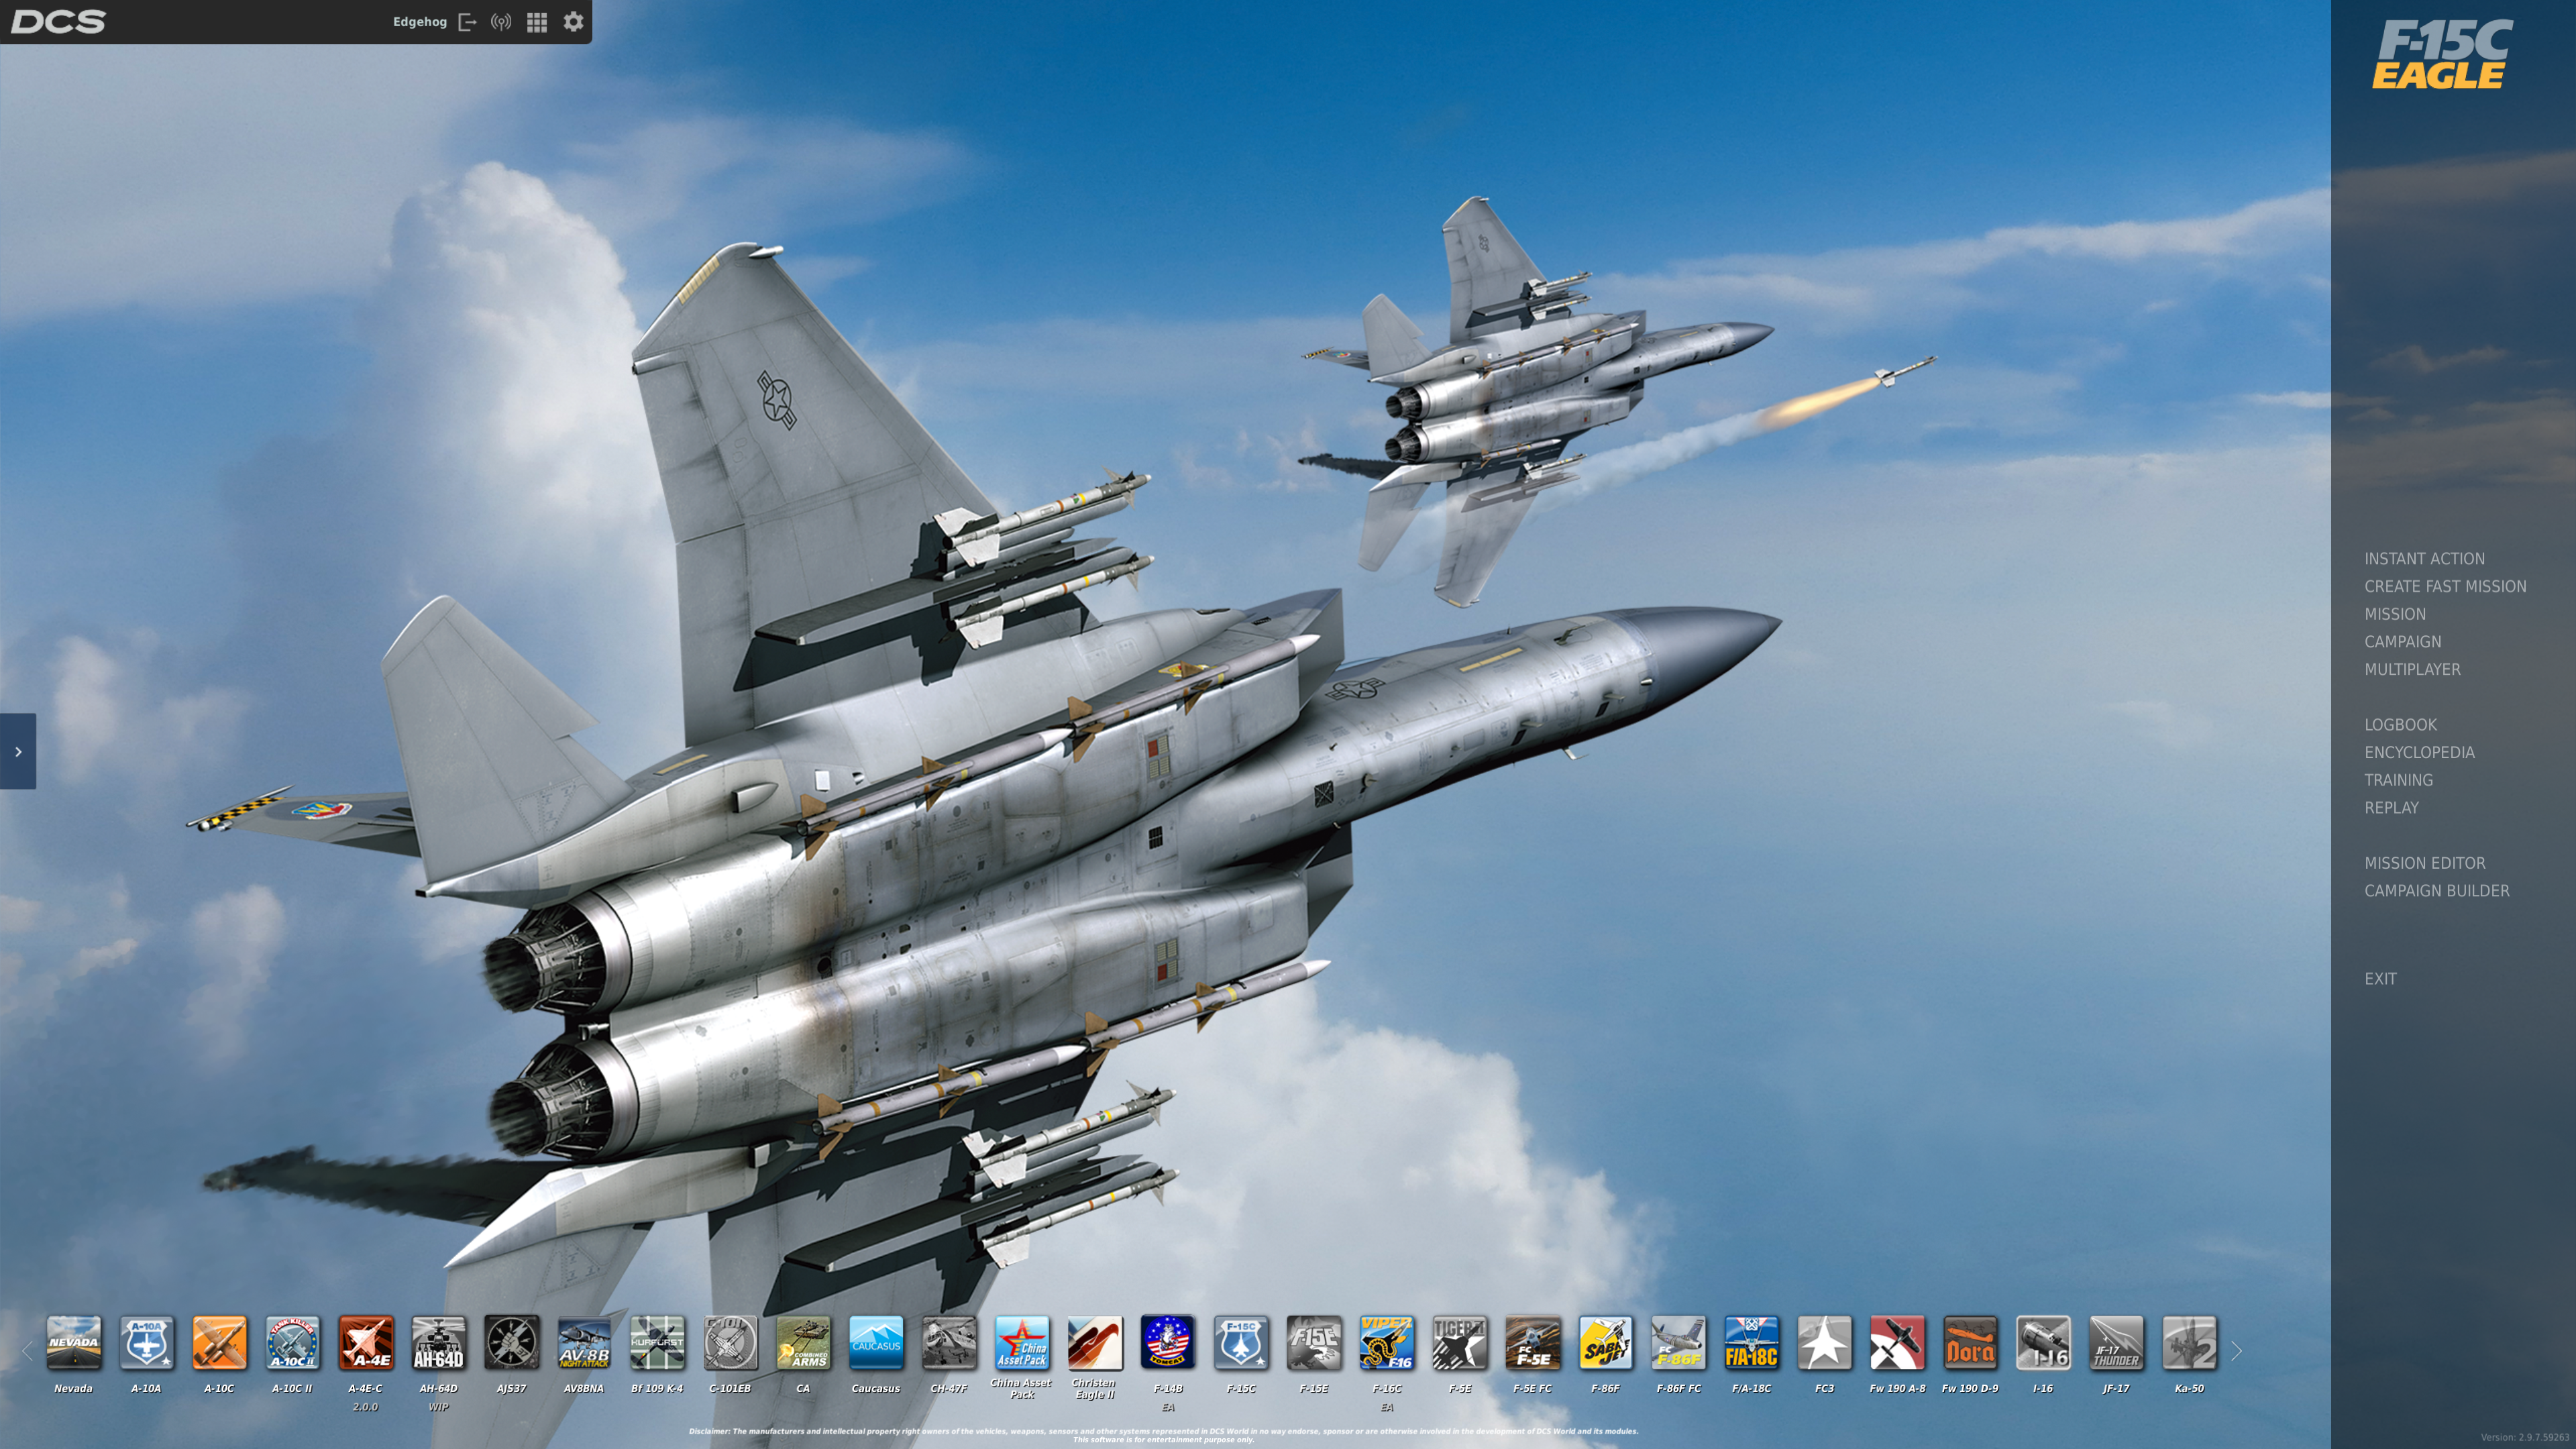The height and width of the screenshot is (1449, 2576).
Task: Pick the Ka-50 module icon
Action: click(x=2190, y=1342)
